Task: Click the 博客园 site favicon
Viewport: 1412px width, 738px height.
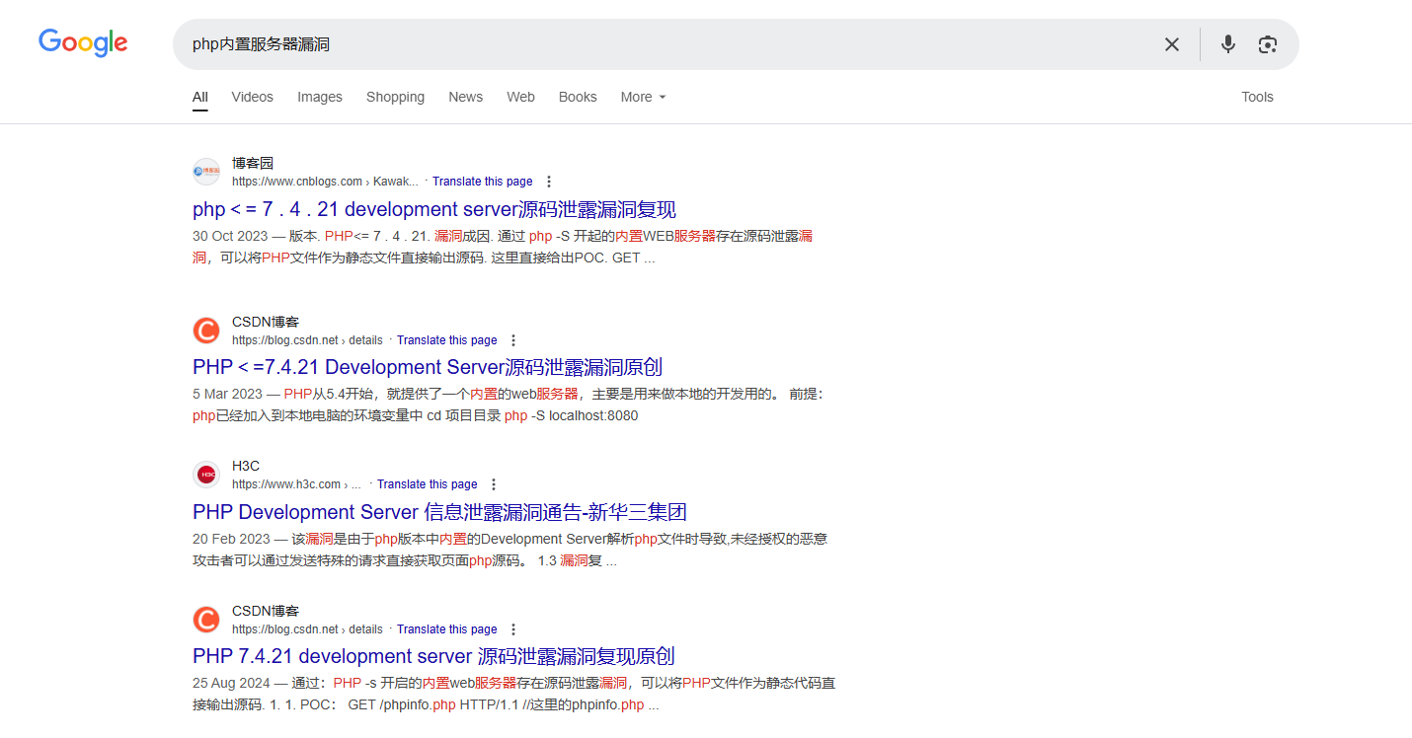Action: click(206, 172)
